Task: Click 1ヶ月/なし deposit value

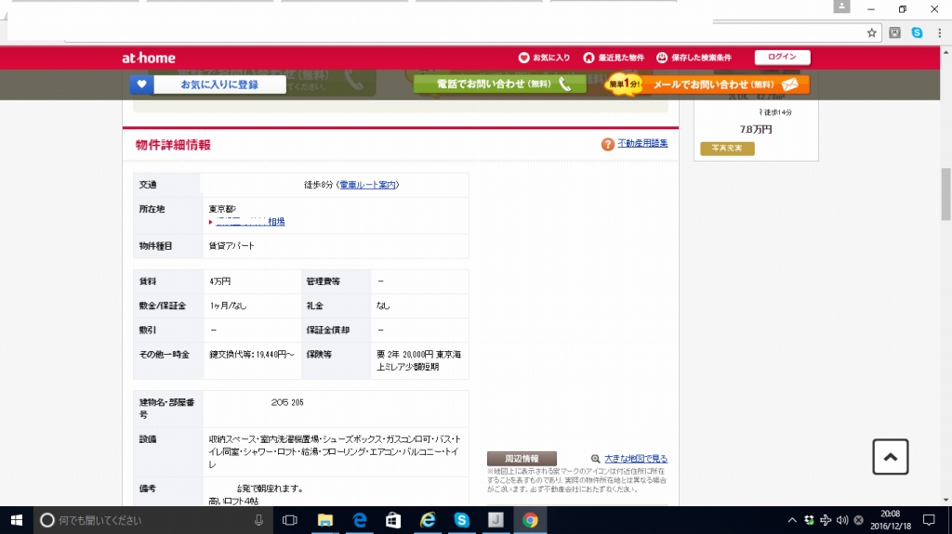Action: 228,306
